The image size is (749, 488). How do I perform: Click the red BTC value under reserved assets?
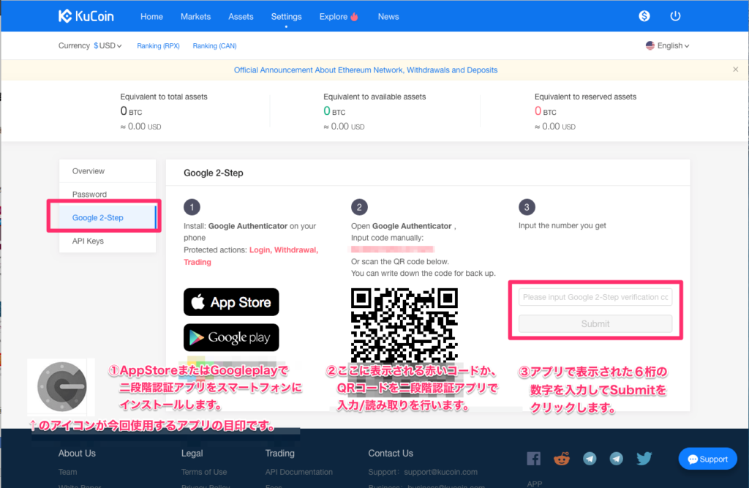click(x=545, y=111)
